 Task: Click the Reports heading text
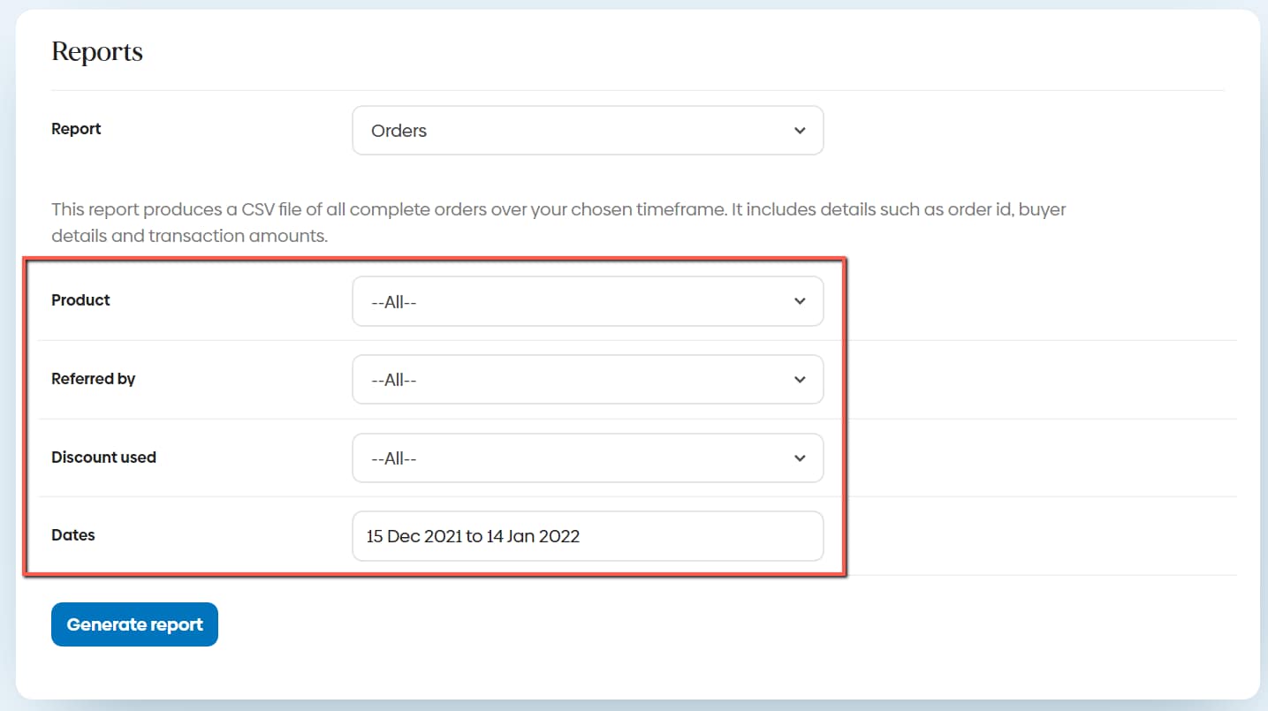(97, 51)
